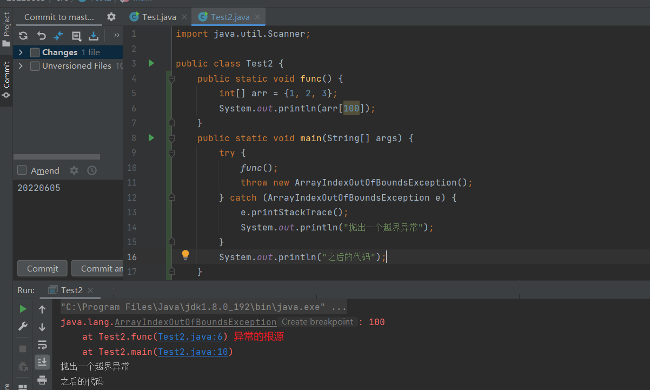Open Test2.java:6 stack trace link
The width and height of the screenshot is (650, 390).
tap(190, 336)
